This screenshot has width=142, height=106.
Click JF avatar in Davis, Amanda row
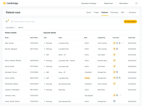tap(114, 61)
